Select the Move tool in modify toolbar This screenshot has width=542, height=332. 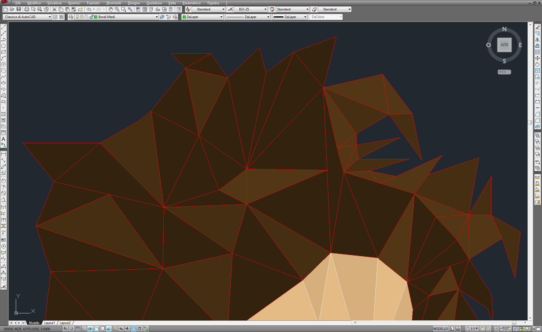point(537,58)
